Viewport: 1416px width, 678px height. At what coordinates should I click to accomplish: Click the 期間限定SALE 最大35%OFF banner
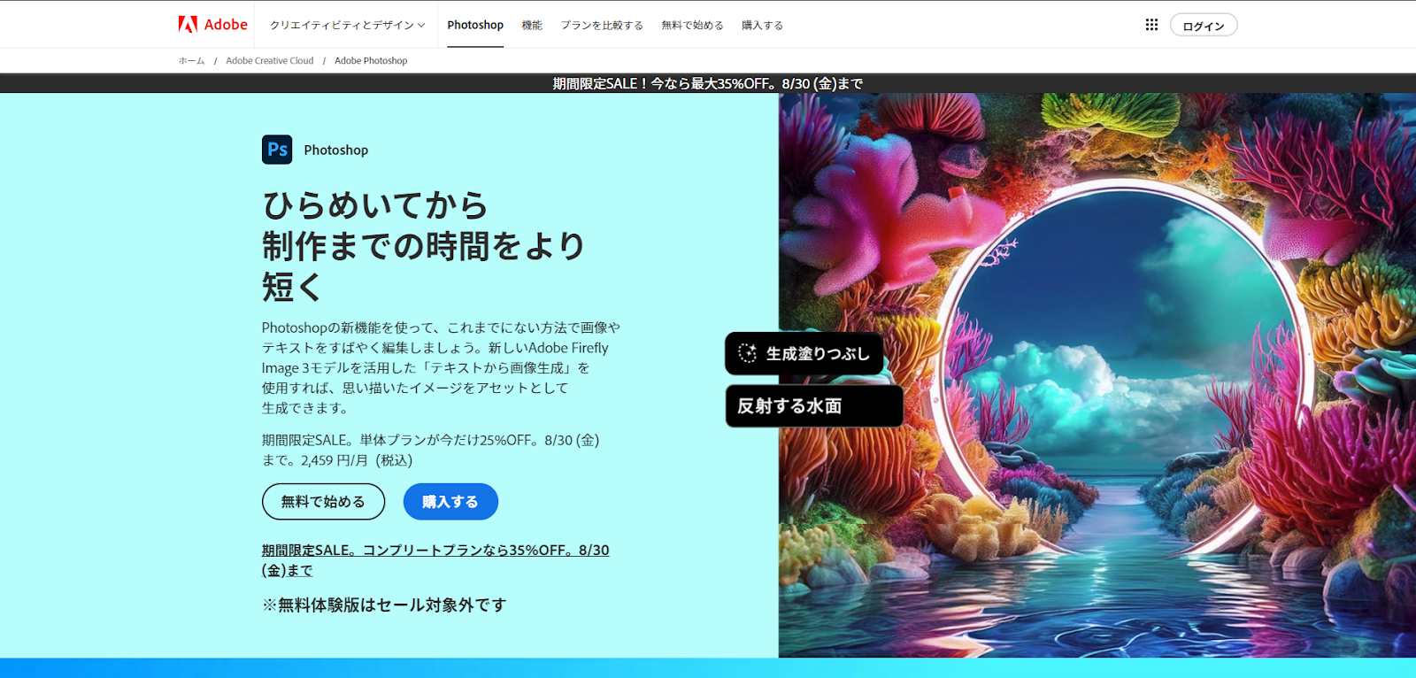[x=708, y=83]
